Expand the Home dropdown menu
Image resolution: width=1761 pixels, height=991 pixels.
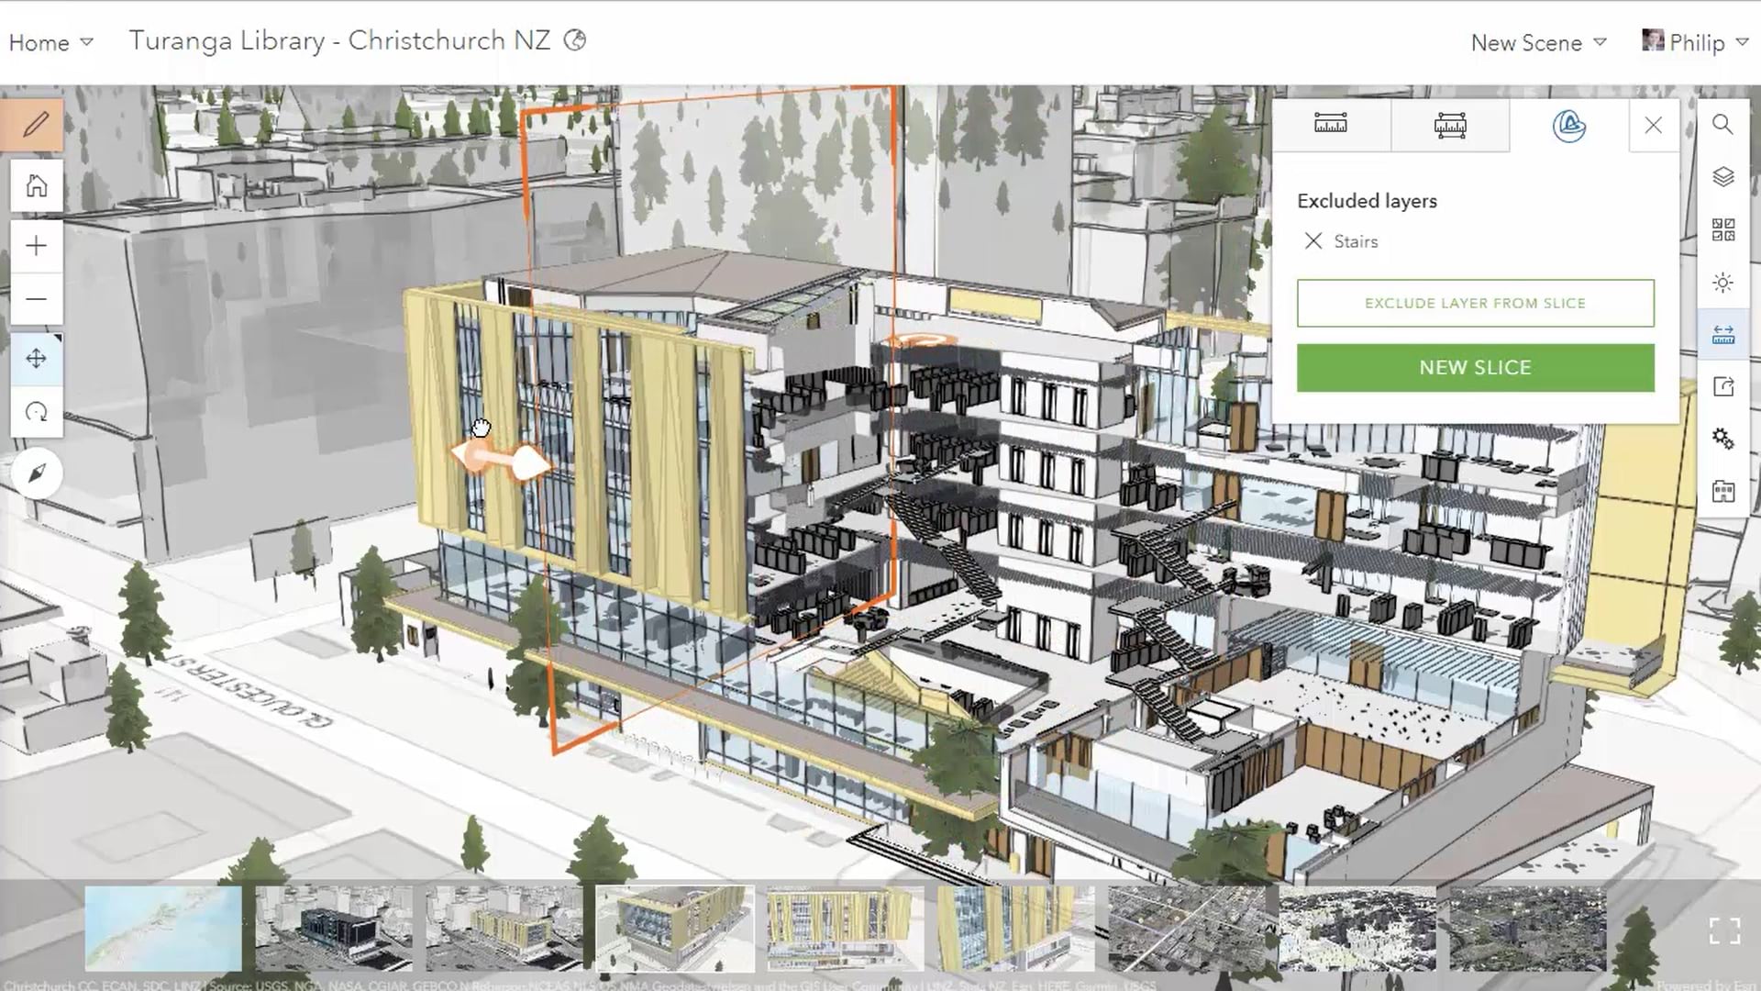(x=50, y=42)
